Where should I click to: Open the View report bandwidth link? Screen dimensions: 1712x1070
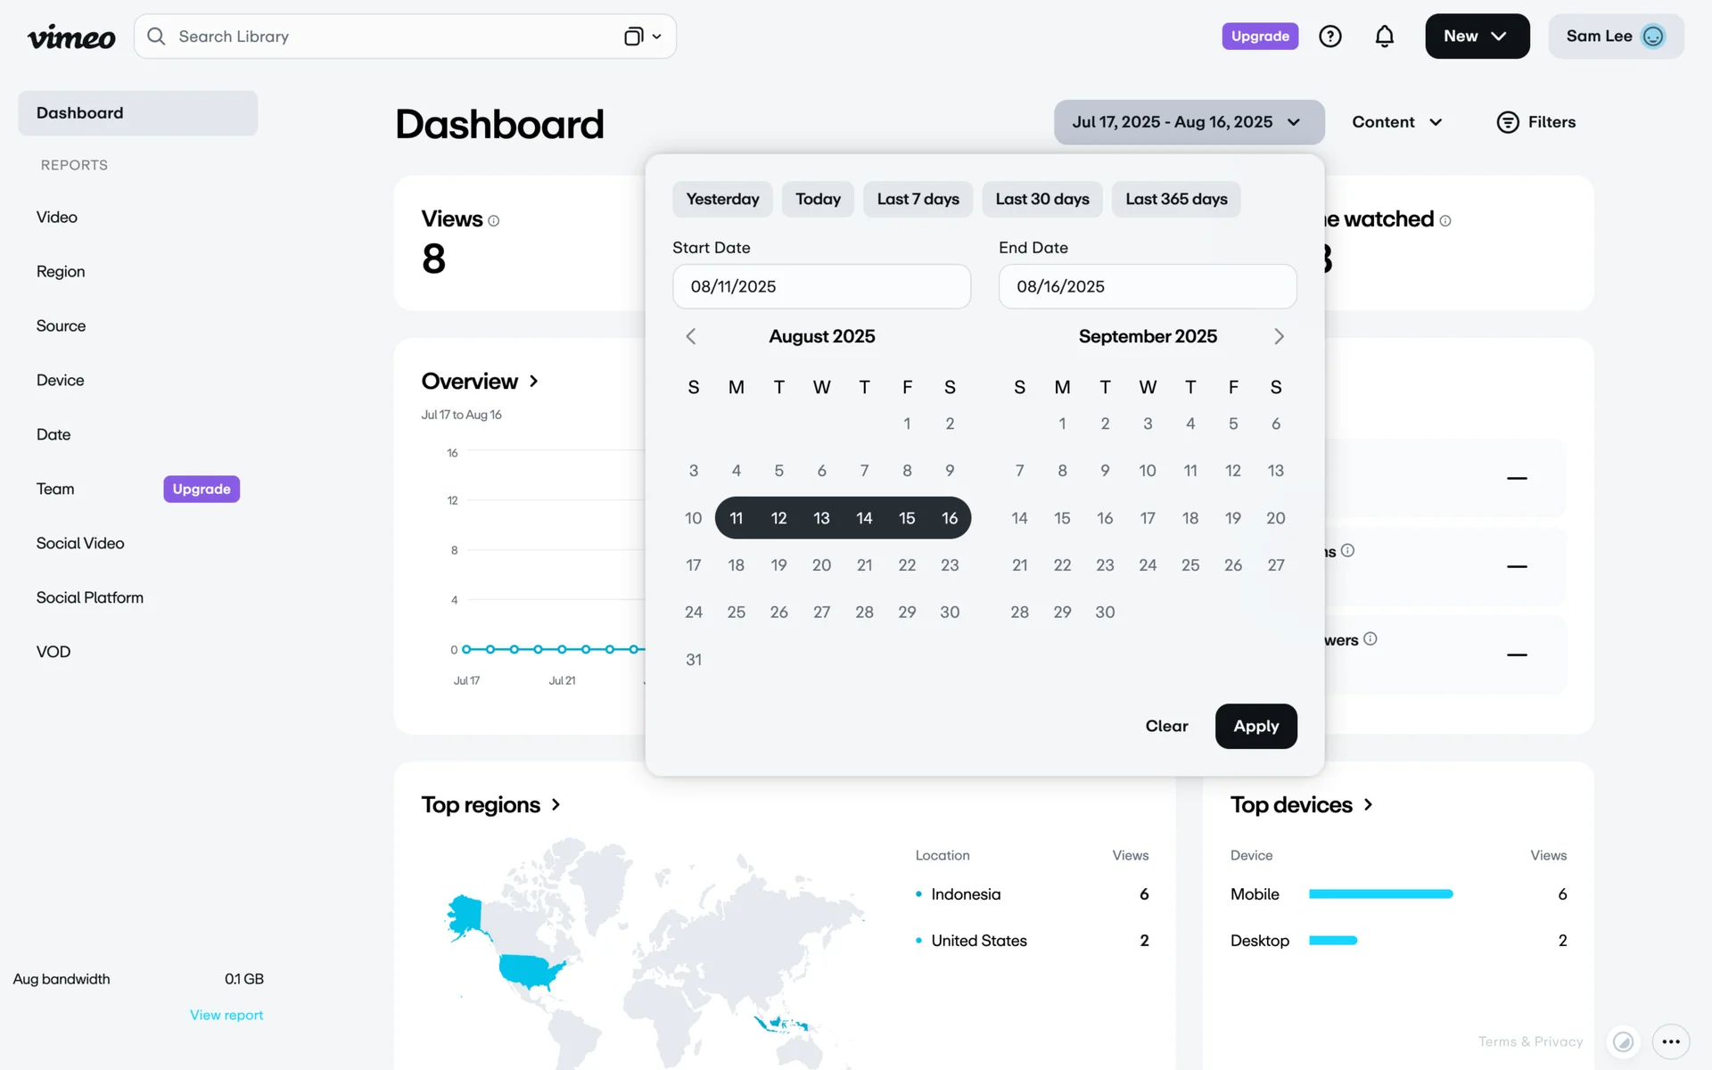click(x=226, y=1015)
